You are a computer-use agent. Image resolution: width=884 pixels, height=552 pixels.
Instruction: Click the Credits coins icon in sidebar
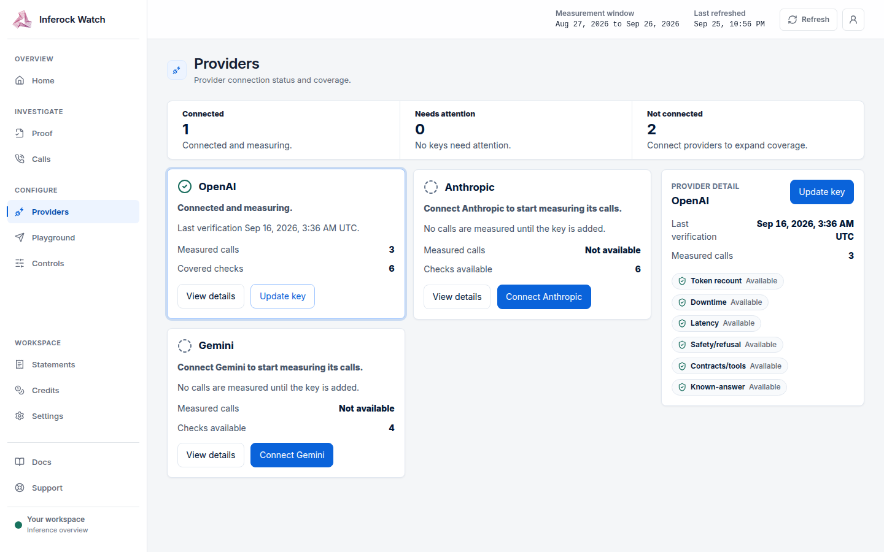tap(20, 390)
